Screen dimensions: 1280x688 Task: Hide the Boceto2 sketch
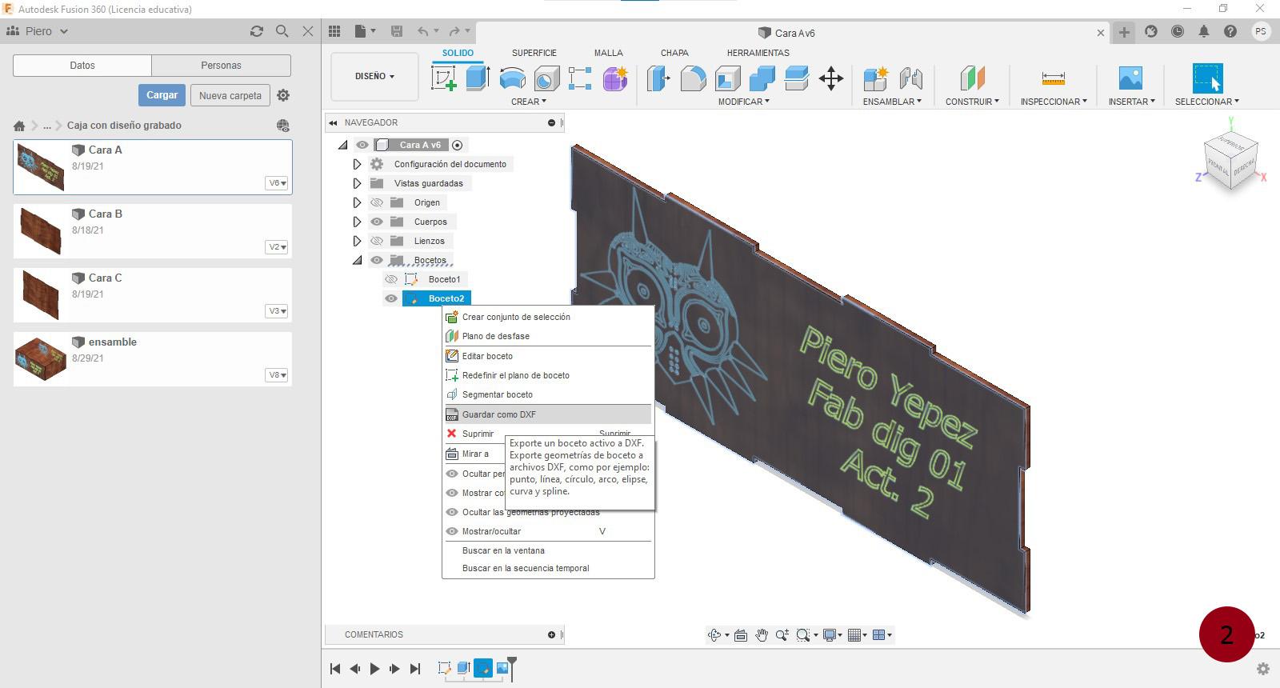click(391, 298)
